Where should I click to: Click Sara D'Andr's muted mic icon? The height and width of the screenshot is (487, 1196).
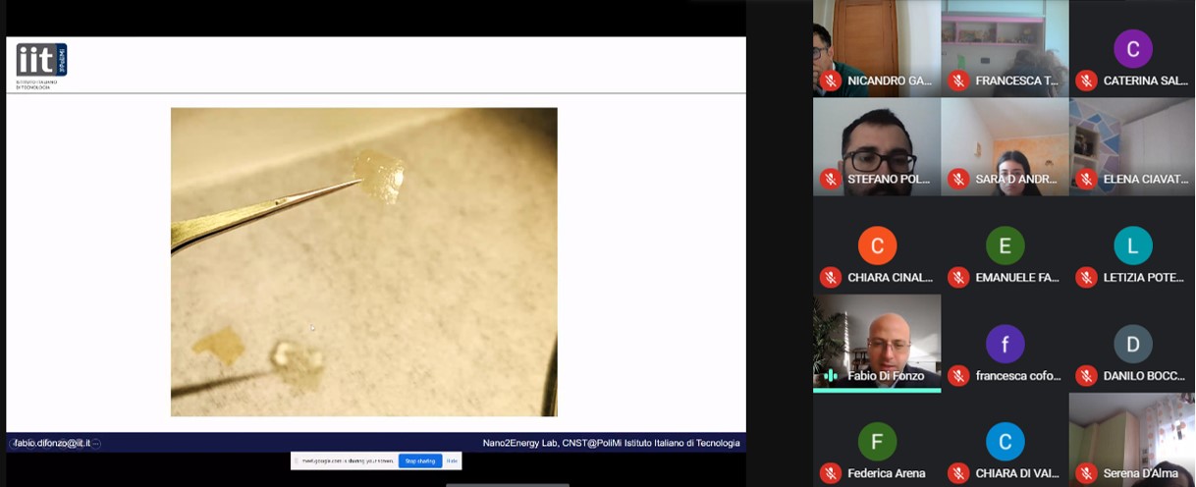point(958,179)
